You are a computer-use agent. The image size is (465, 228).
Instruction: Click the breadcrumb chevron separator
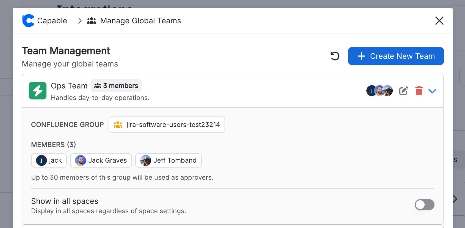pos(80,21)
